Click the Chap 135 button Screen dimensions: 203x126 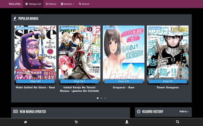coord(124,81)
